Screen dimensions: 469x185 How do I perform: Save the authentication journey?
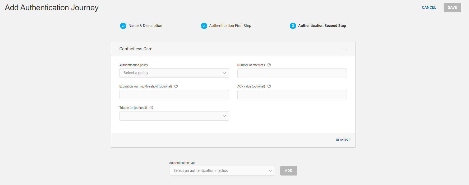(x=452, y=8)
